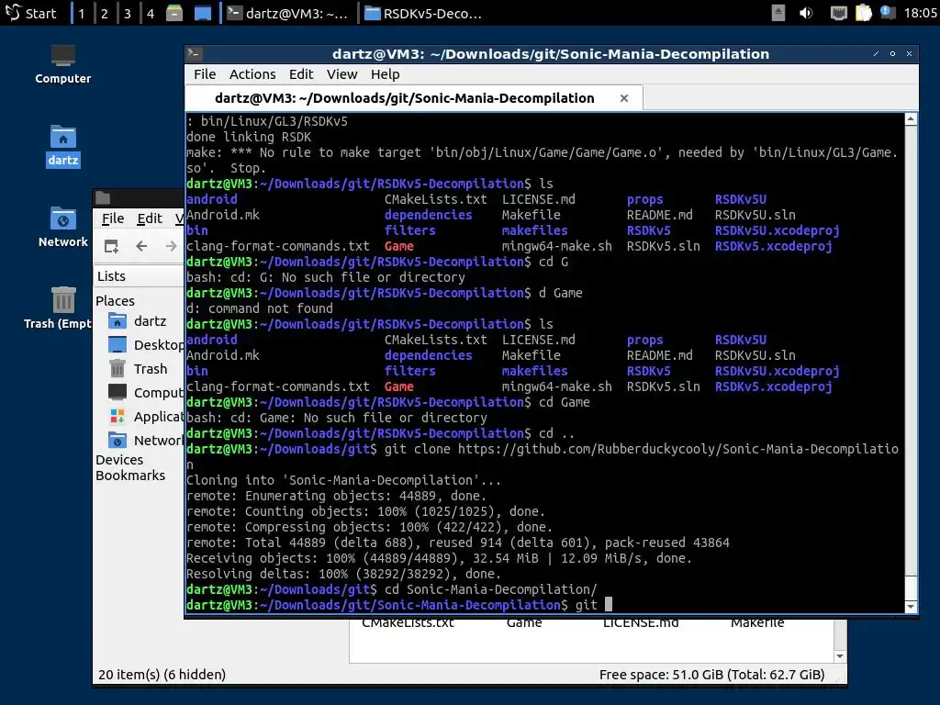Image resolution: width=940 pixels, height=705 pixels.
Task: Close the terminal tab with the X
Action: point(624,98)
